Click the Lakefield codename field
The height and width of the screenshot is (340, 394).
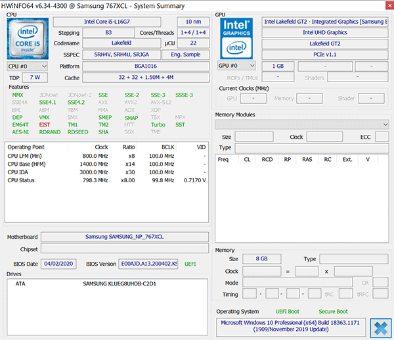[x=121, y=43]
